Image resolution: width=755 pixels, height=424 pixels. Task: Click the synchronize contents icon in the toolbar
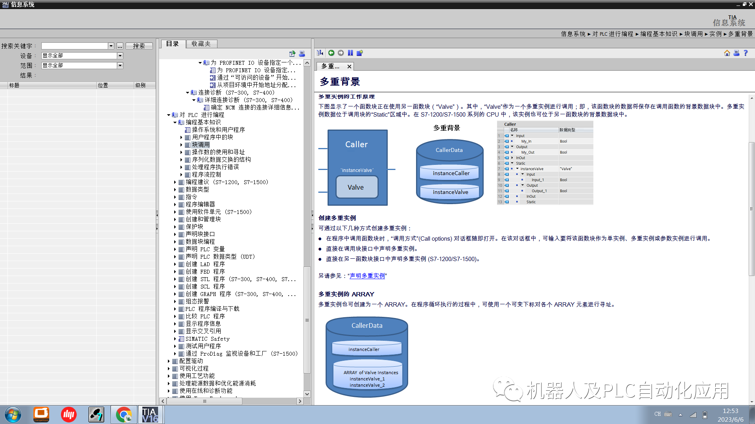click(x=320, y=53)
